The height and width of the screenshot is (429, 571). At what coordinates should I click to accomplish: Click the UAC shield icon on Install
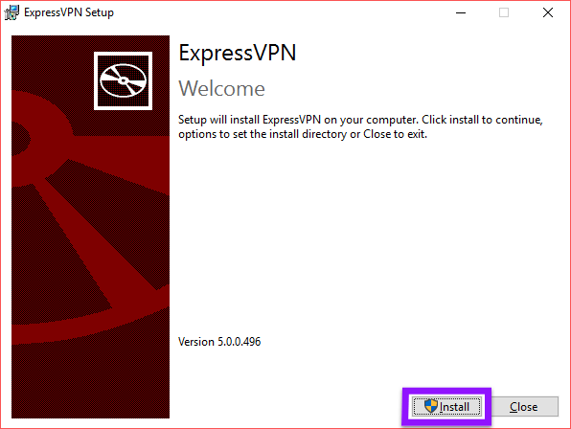[431, 406]
